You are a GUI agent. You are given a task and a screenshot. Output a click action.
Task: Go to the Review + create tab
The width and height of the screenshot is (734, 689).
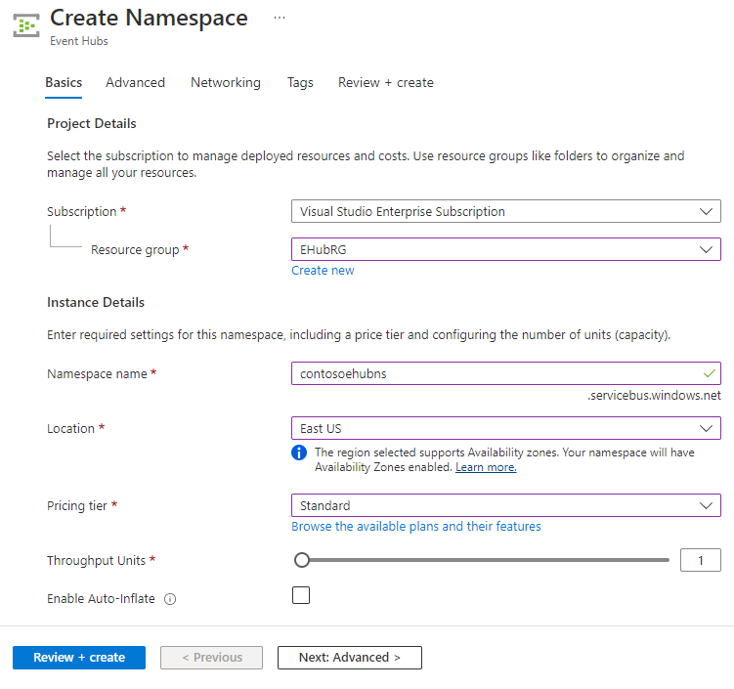[385, 83]
